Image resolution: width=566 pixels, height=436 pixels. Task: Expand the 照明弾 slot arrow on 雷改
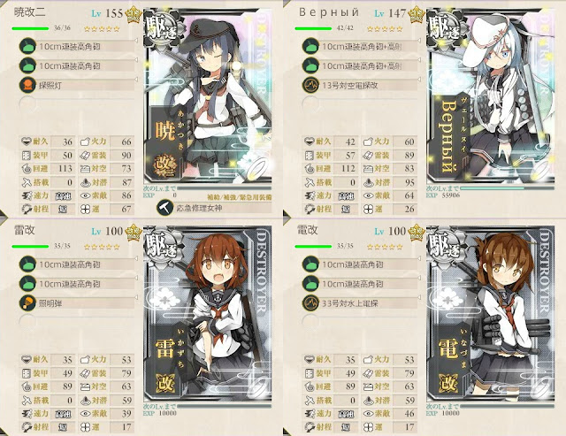pos(136,297)
